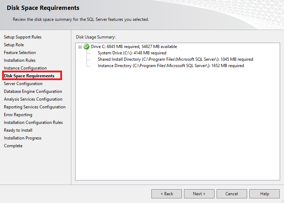Select the System Drive (C:\) entry

[132, 53]
